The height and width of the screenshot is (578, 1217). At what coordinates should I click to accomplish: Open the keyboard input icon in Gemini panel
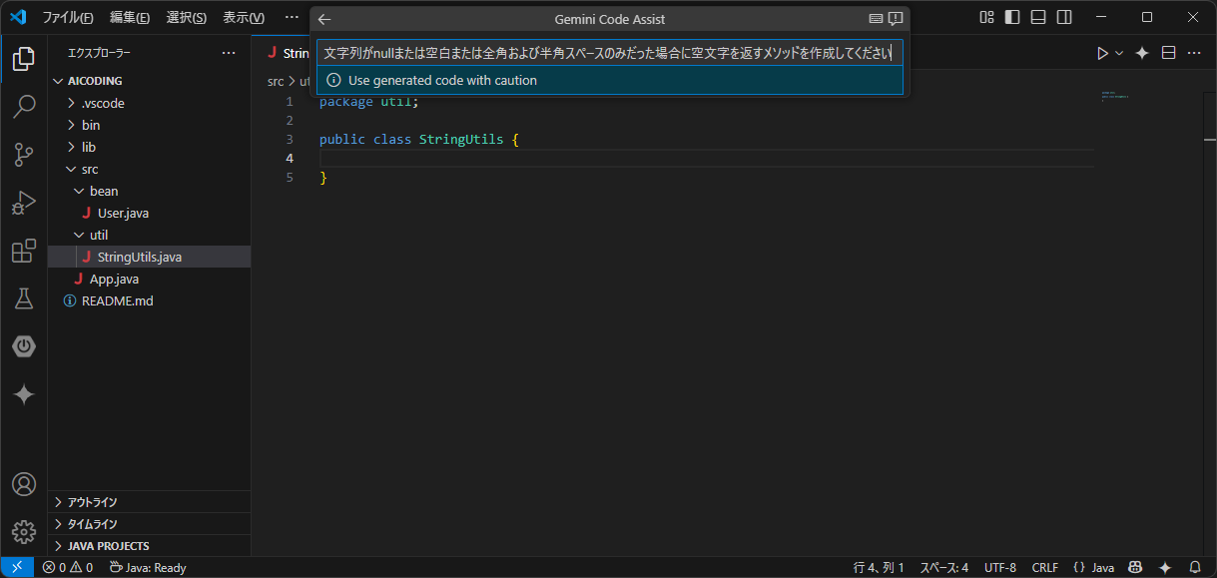pyautogui.click(x=877, y=18)
